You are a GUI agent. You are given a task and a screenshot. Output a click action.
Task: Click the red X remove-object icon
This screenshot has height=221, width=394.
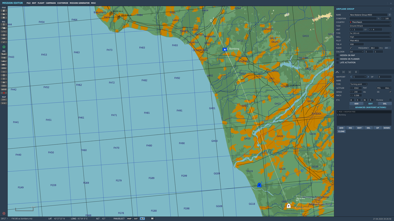click(x=4, y=93)
